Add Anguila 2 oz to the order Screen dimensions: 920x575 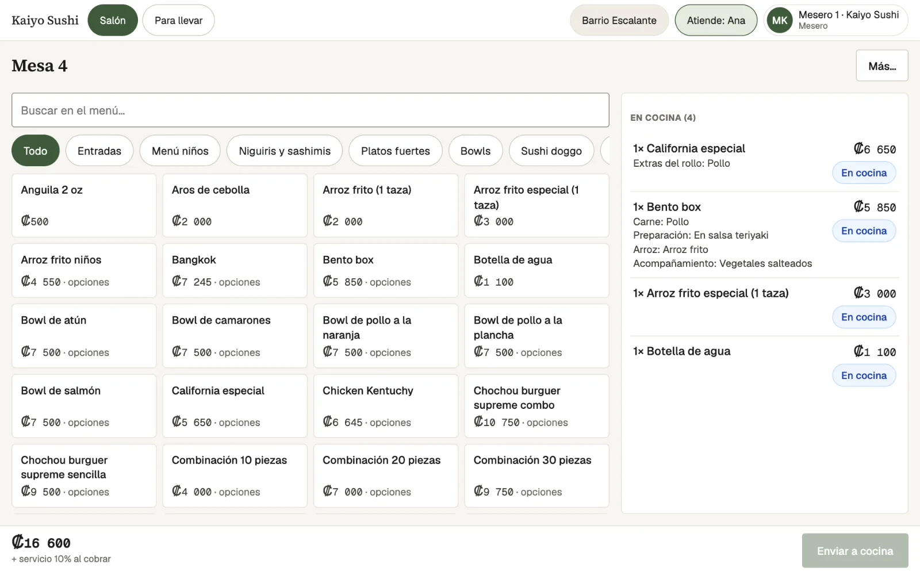coord(84,205)
